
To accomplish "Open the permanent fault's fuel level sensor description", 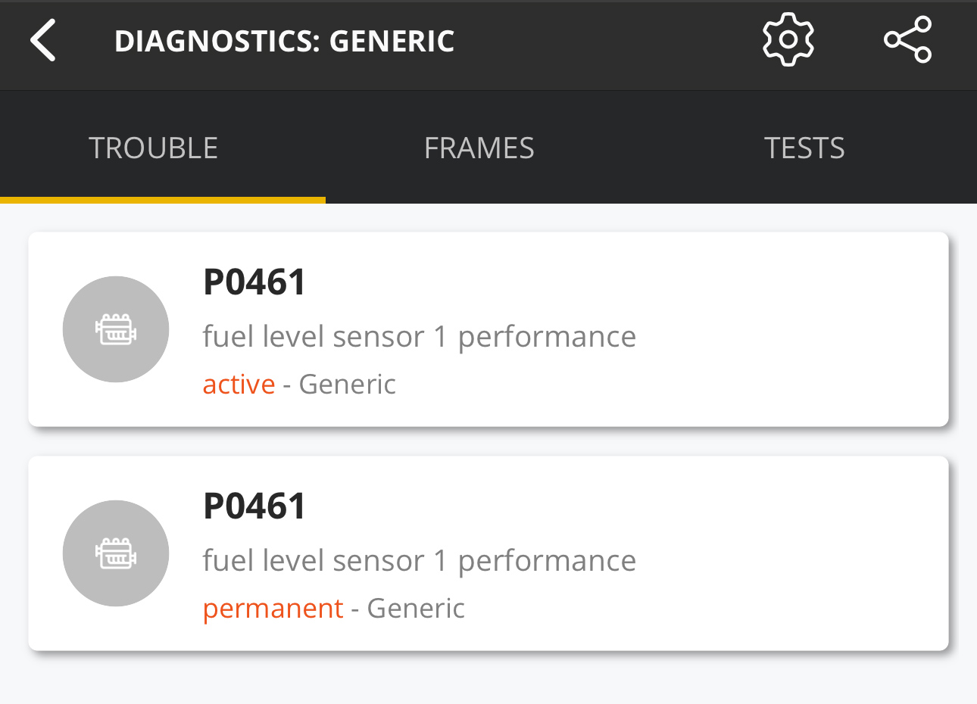I will tap(419, 561).
